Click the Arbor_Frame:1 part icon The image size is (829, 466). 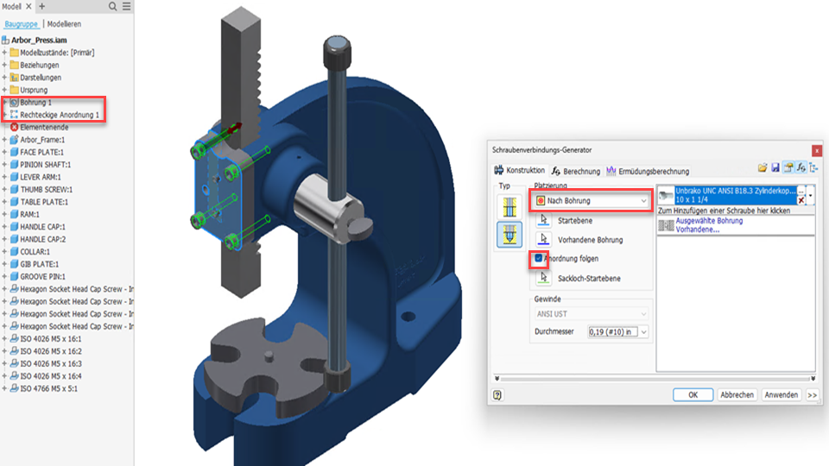click(15, 140)
